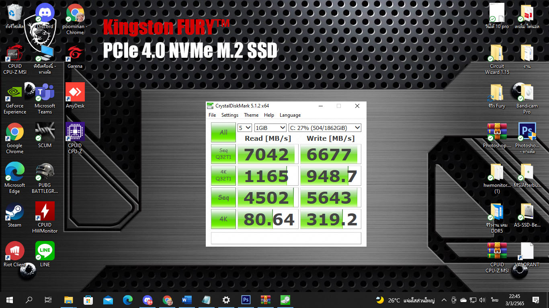
Task: Switch to Photoshop on the taskbar
Action: [246, 300]
